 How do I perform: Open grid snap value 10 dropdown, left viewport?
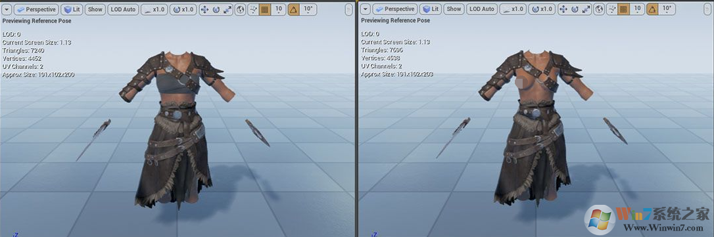click(278, 9)
